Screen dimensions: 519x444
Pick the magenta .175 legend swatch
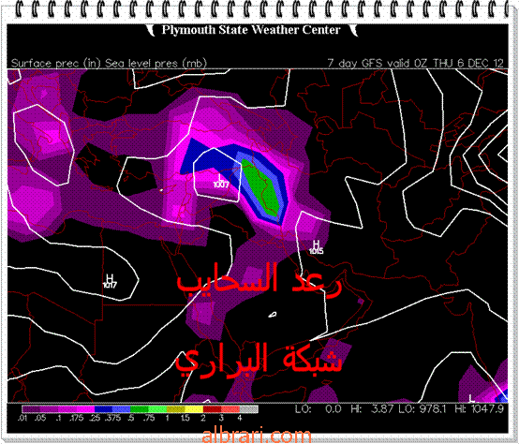(85, 409)
